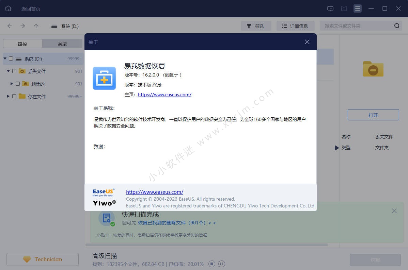
Task: Click the 打开 button
Action: point(373,115)
